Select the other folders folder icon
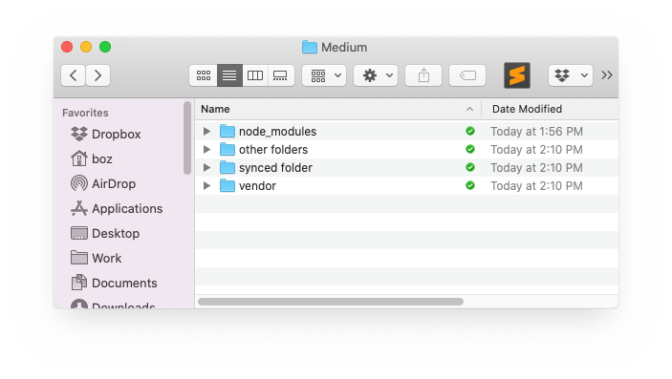 point(228,150)
